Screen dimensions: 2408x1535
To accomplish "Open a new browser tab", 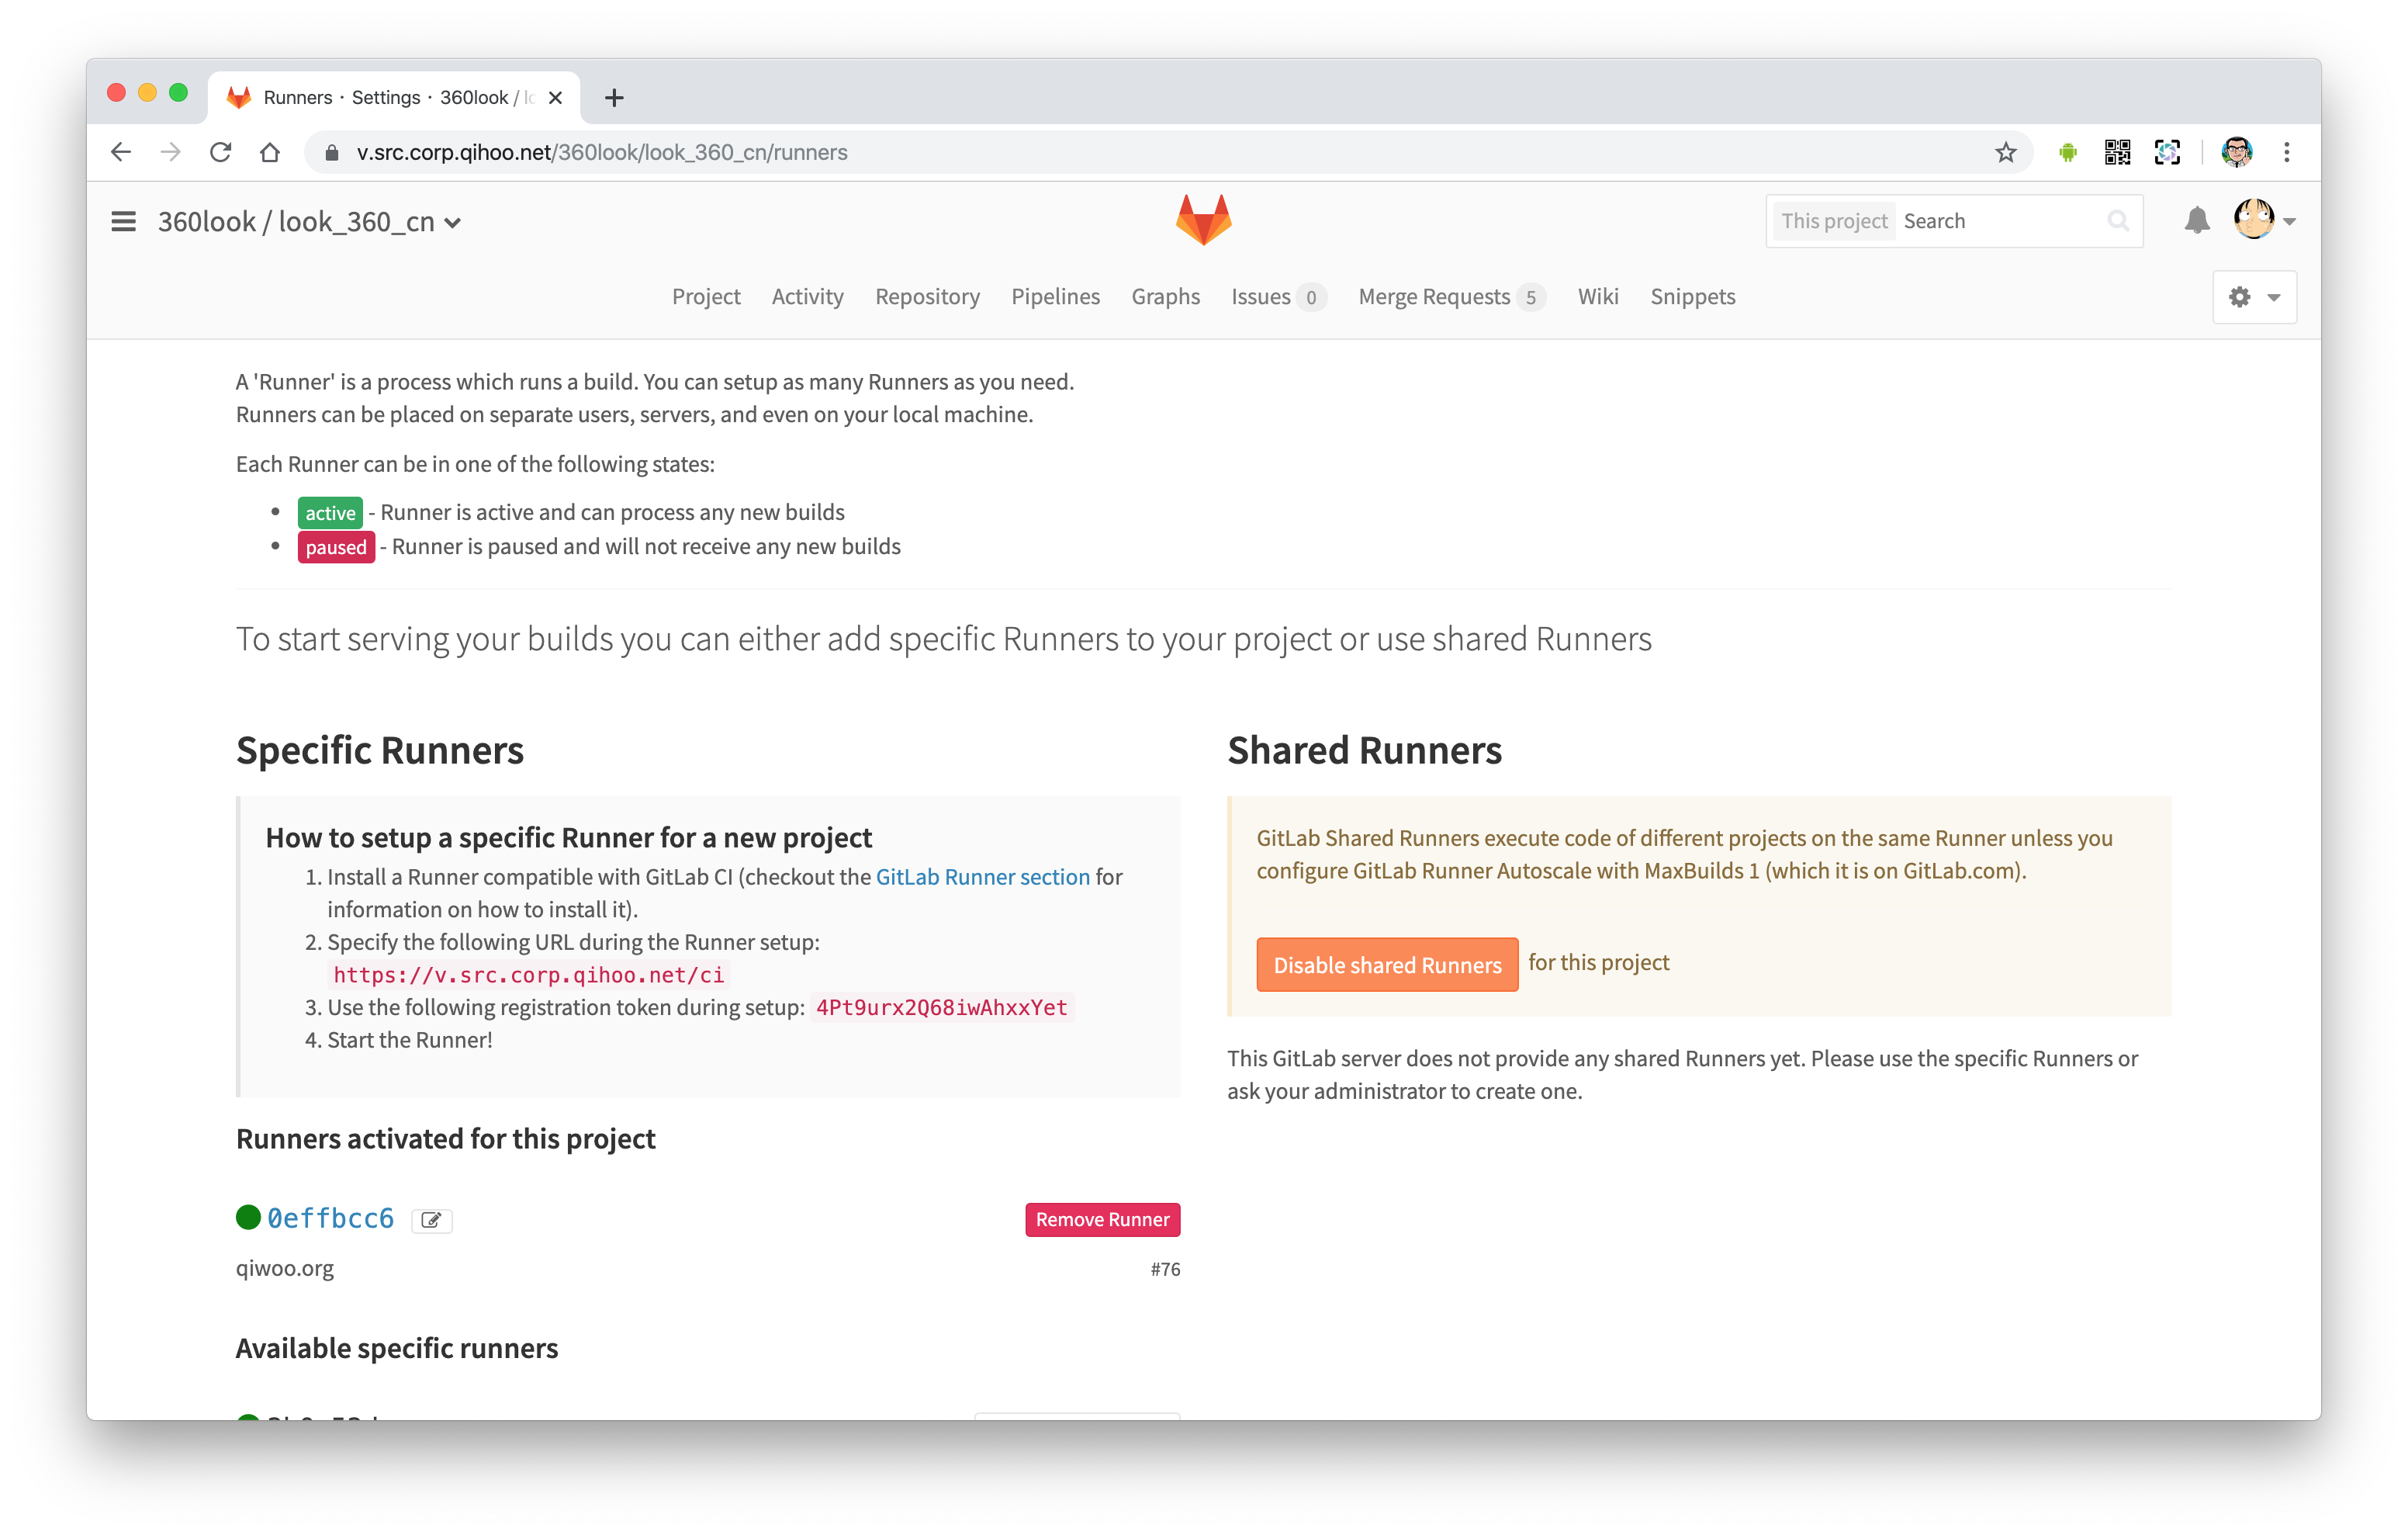I will [614, 97].
